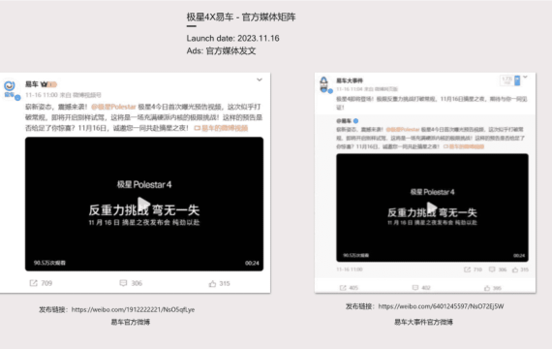Expand the chevron menu on 易车大事件 post
Viewport: 552px width, 349px height.
525,77
